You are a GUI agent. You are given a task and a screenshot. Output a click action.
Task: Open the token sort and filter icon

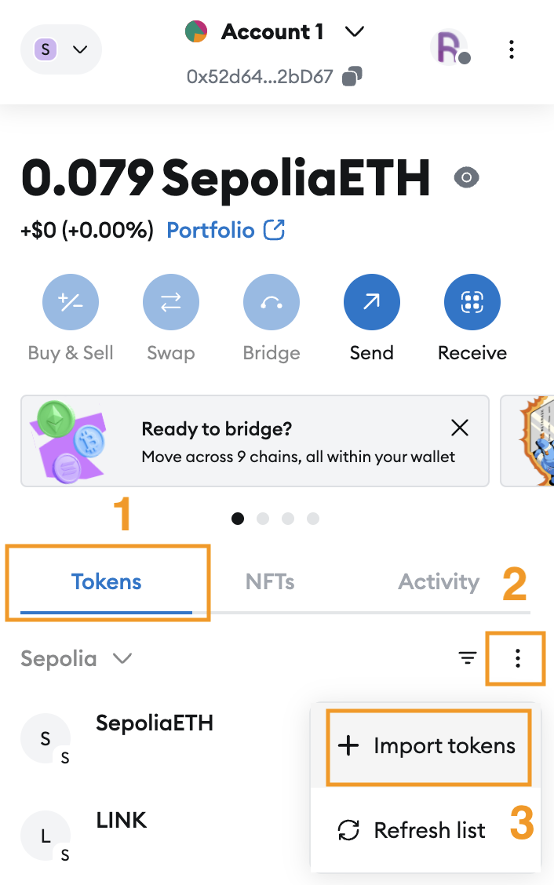point(468,658)
